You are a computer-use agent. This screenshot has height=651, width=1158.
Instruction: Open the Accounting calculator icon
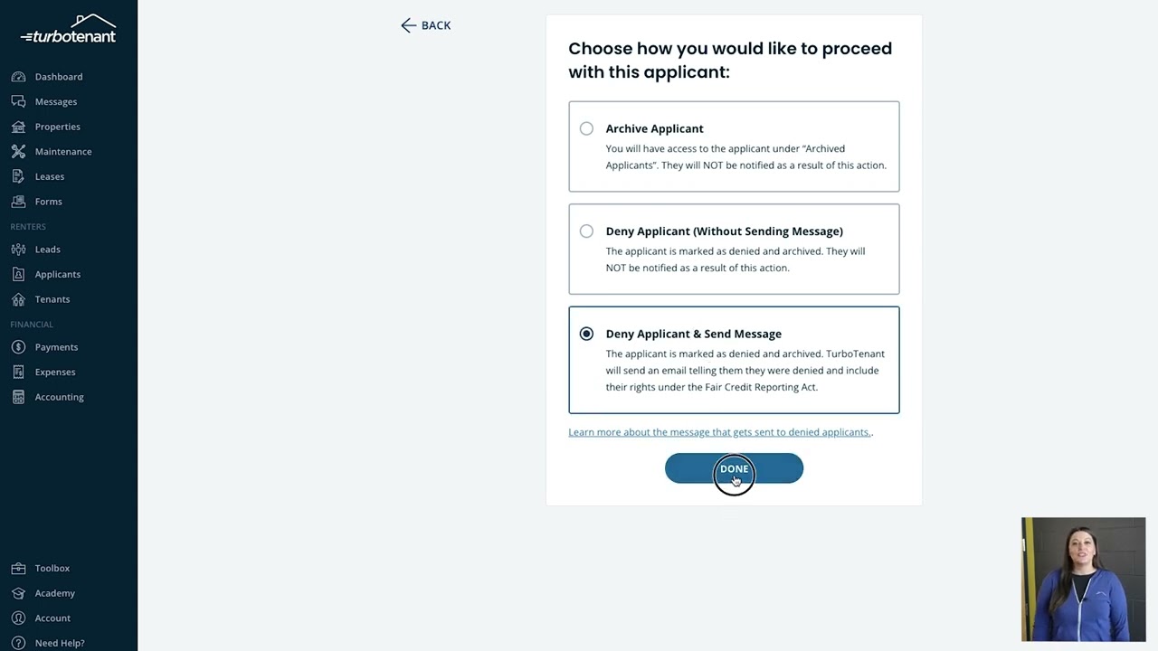[18, 397]
